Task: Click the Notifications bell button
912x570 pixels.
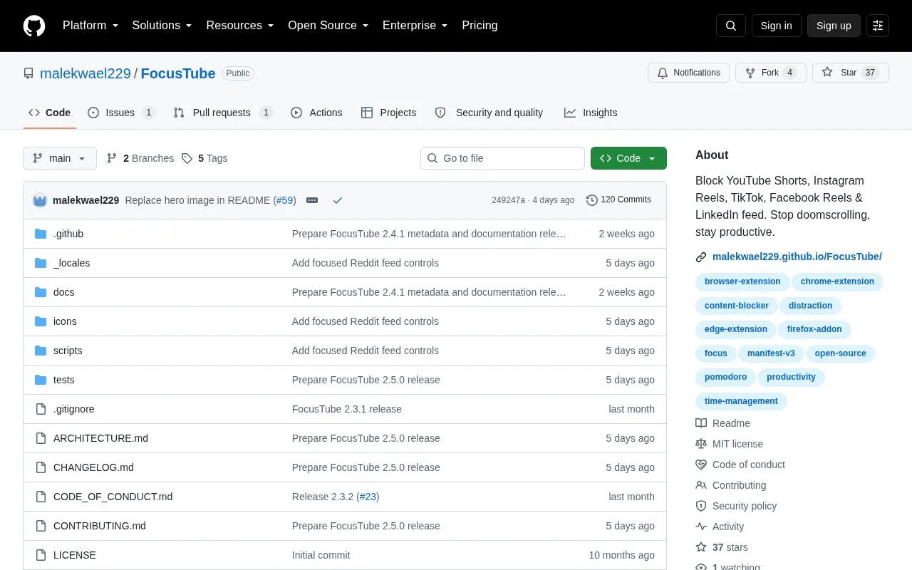Action: [688, 73]
